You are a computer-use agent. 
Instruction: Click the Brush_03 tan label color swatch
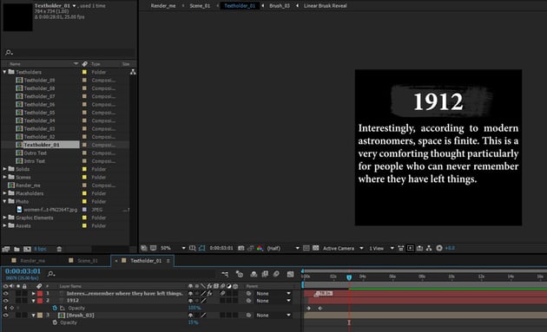coord(40,316)
